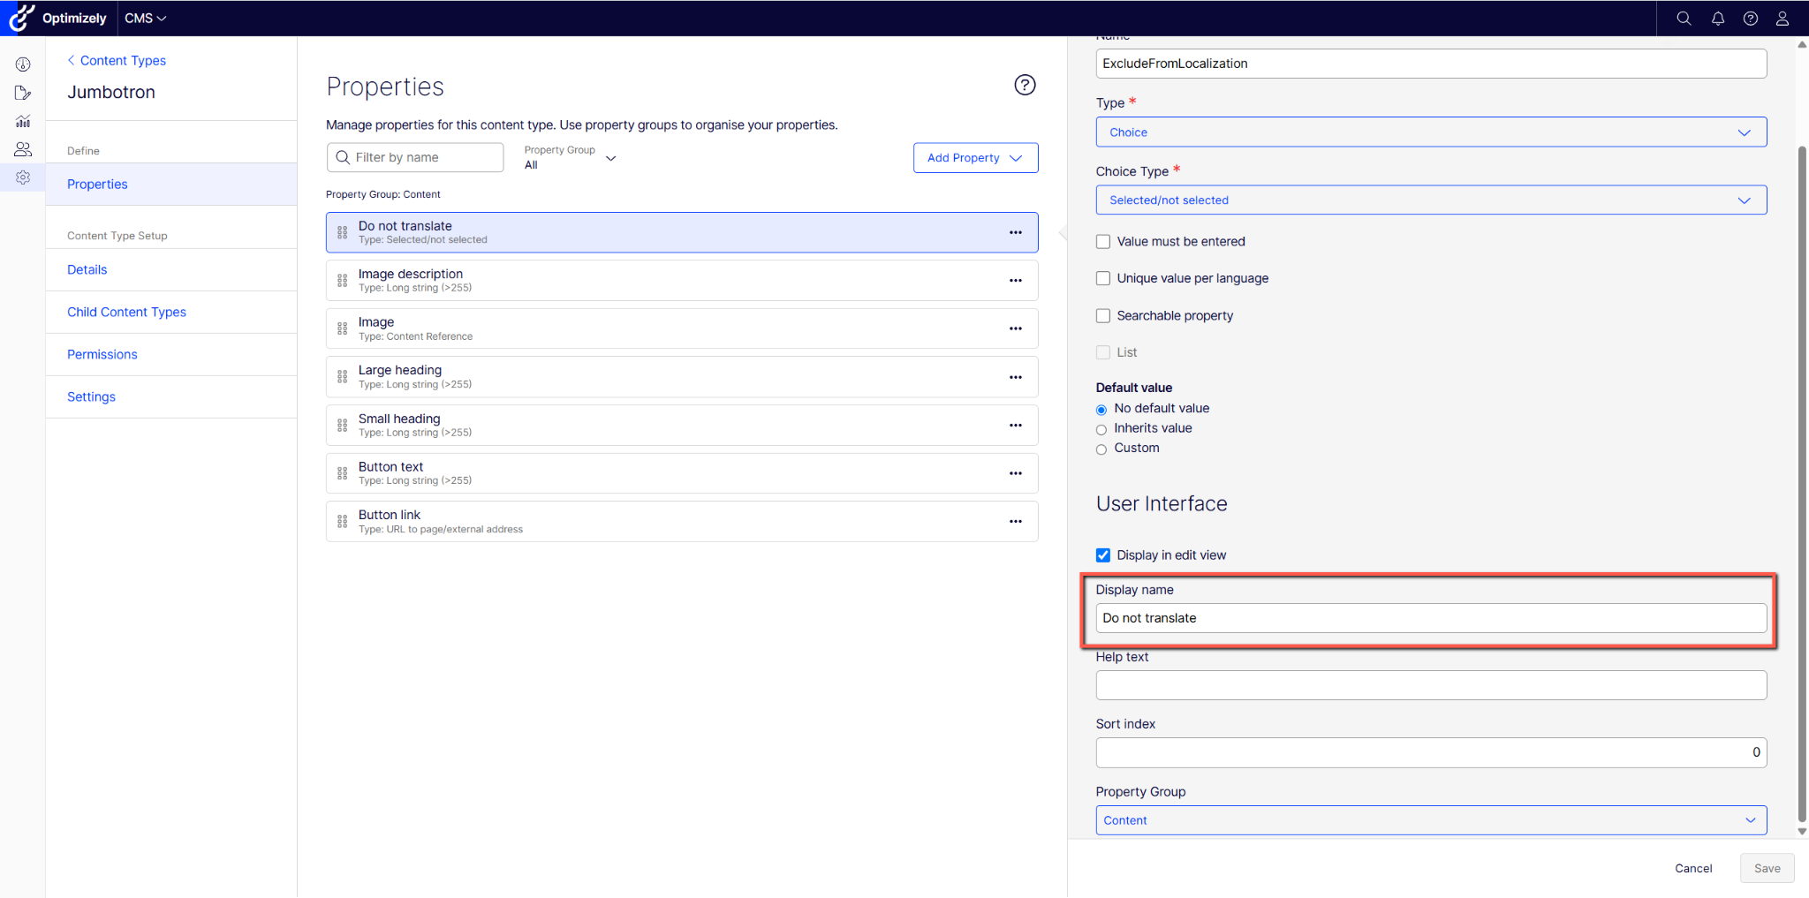Expand Property Group filter set to All
Screen dimensions: 1809x898
570,158
